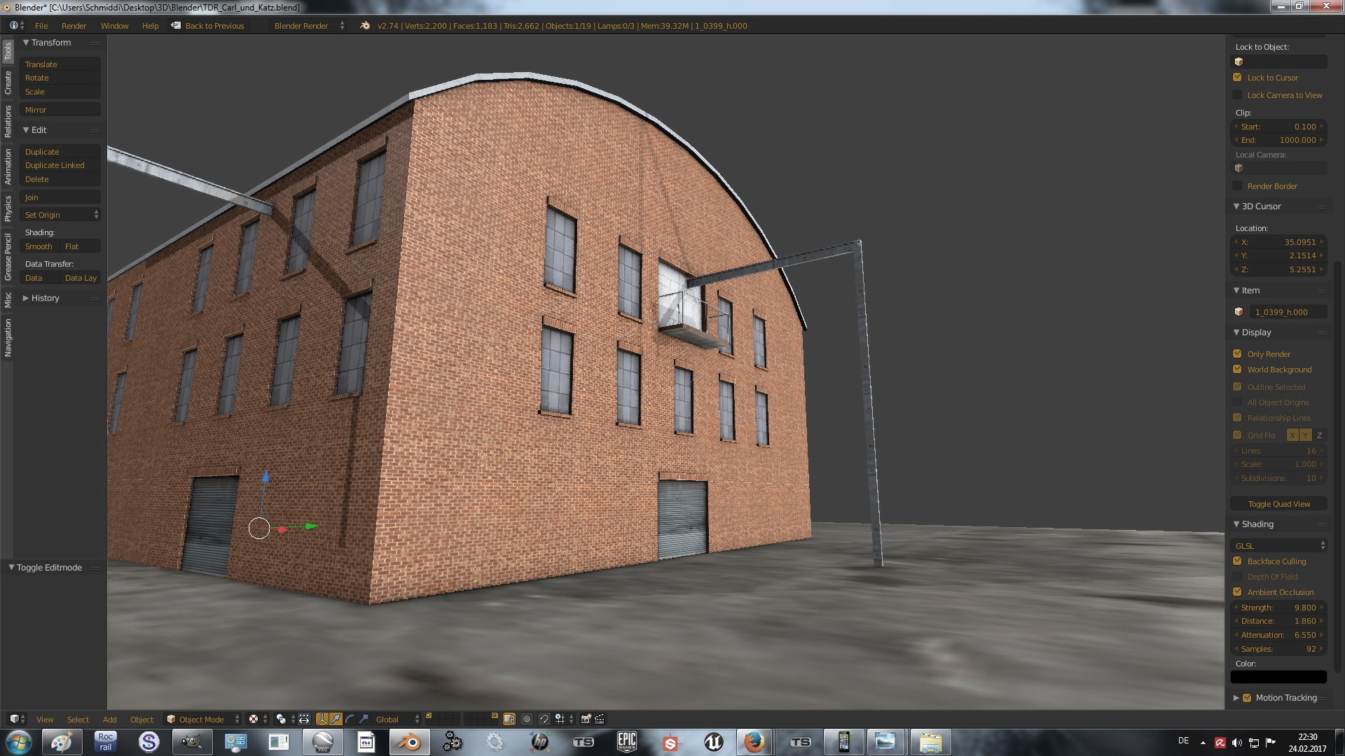Uncheck Backface Culling option

[x=1237, y=561]
